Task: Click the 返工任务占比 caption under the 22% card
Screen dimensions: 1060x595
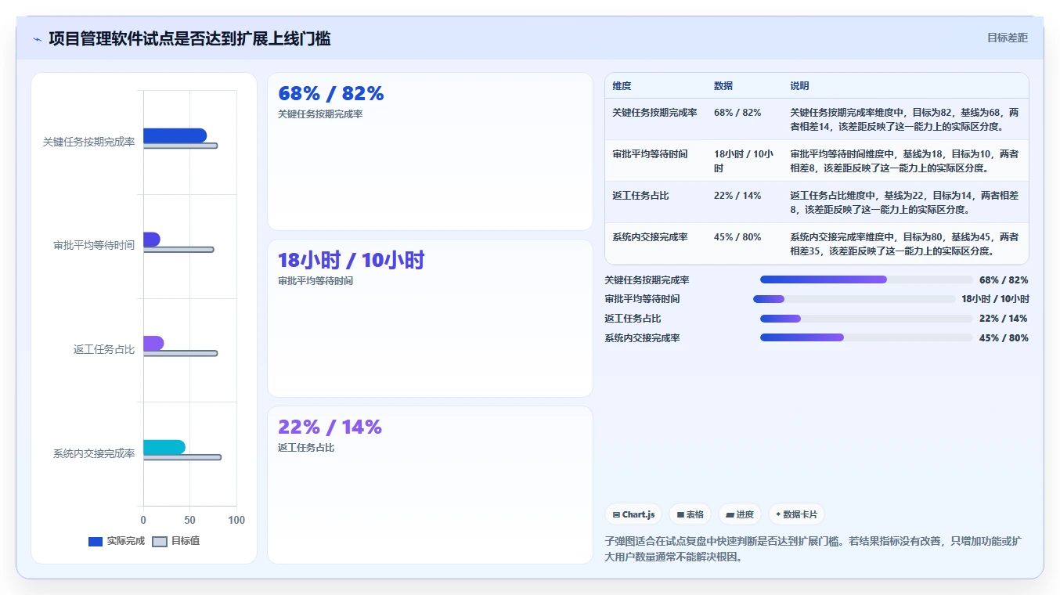Action: coord(306,448)
